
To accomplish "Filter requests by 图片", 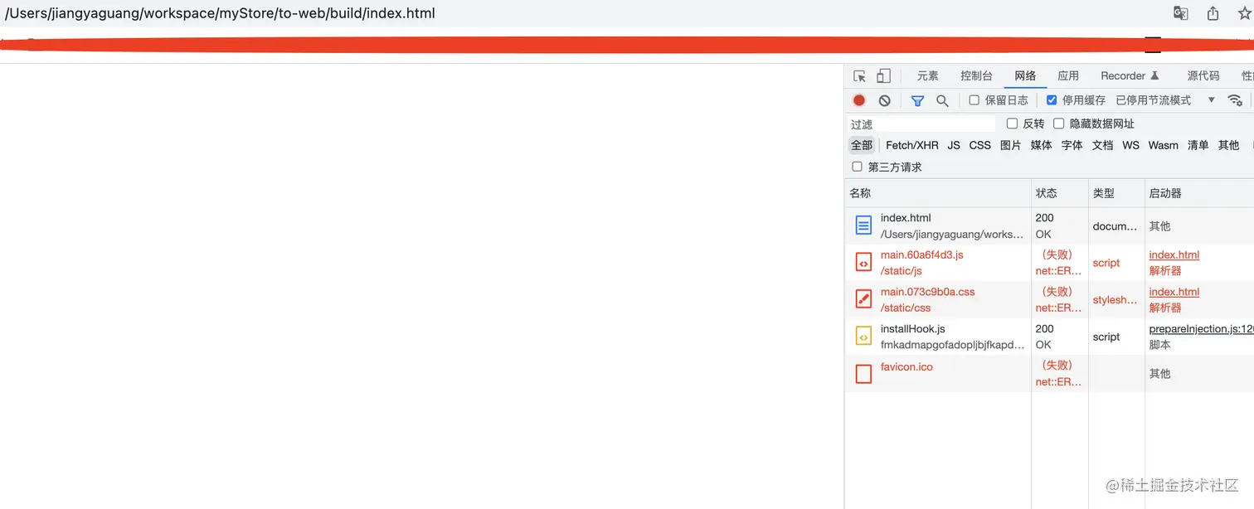I will 1010,145.
